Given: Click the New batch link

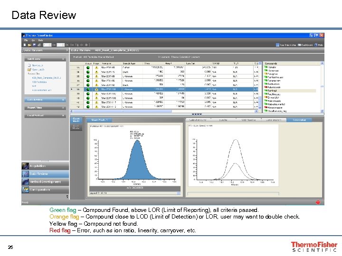Looking at the screenshot, I should 38,65.
